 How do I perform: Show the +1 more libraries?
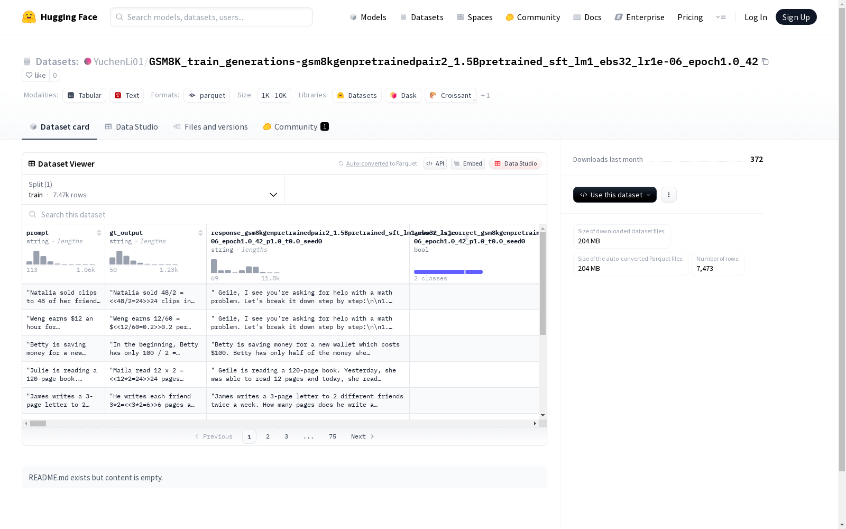tap(485, 95)
